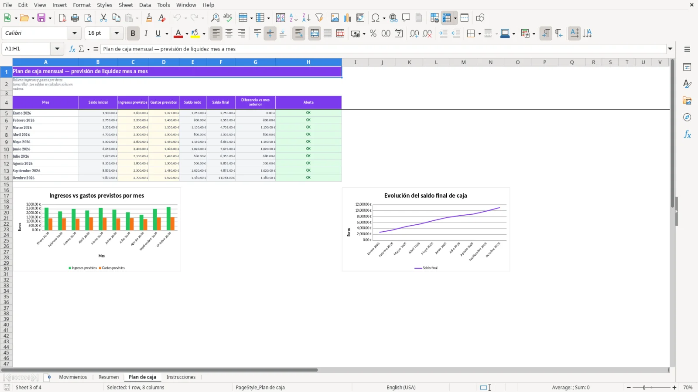Open sidebar Navigator compass icon

click(x=687, y=118)
